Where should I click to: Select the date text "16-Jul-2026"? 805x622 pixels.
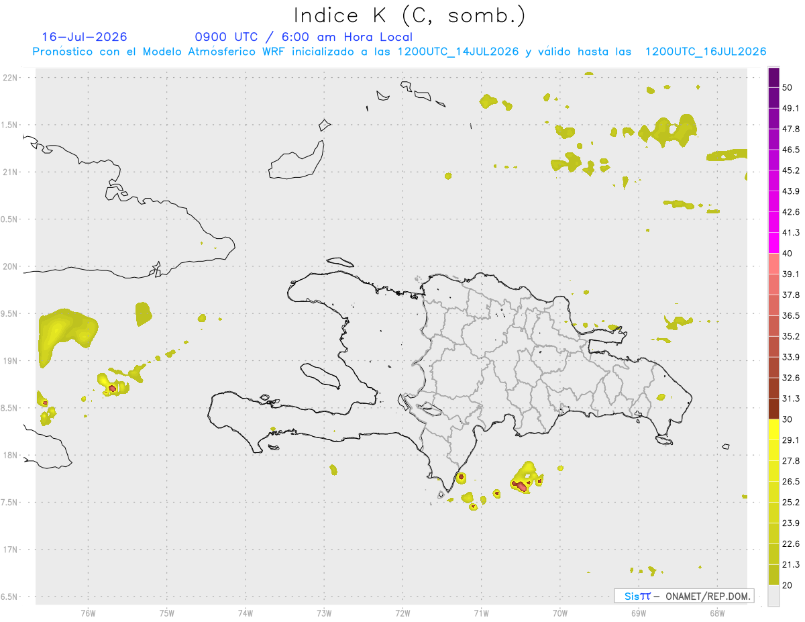pos(85,37)
